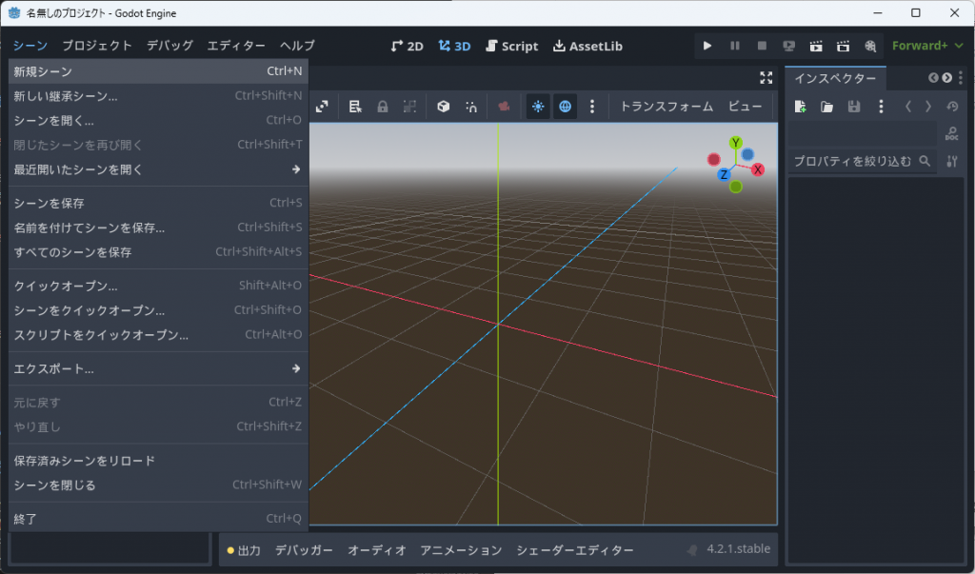Switch to the 2D workspace
This screenshot has height=574, width=975.
(x=407, y=46)
